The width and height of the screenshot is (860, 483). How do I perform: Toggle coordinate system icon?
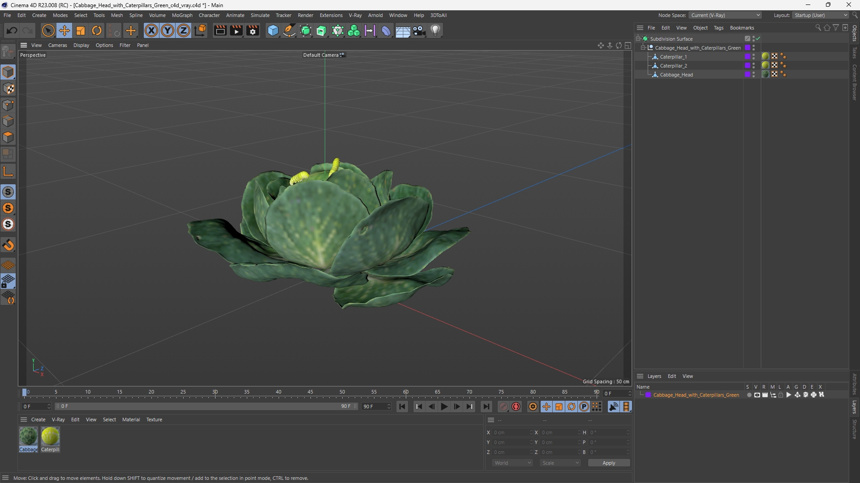point(201,30)
